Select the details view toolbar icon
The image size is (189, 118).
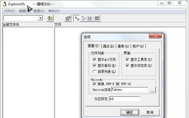(96, 18)
